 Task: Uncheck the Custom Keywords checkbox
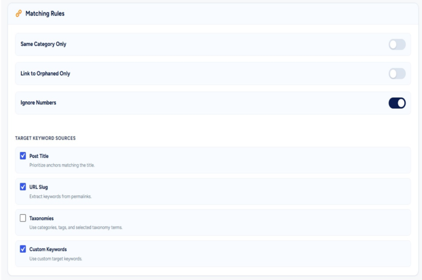[x=23, y=249]
